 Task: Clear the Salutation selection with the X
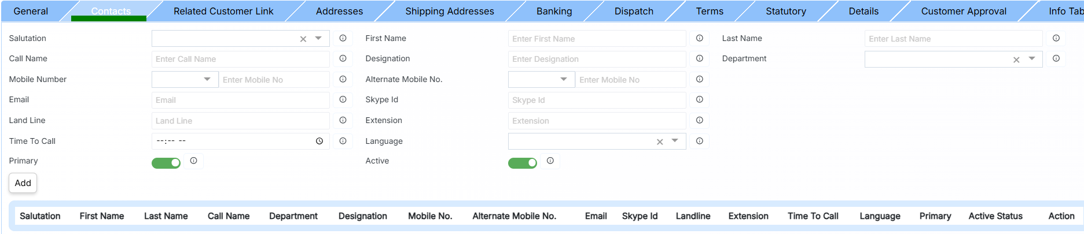point(303,39)
